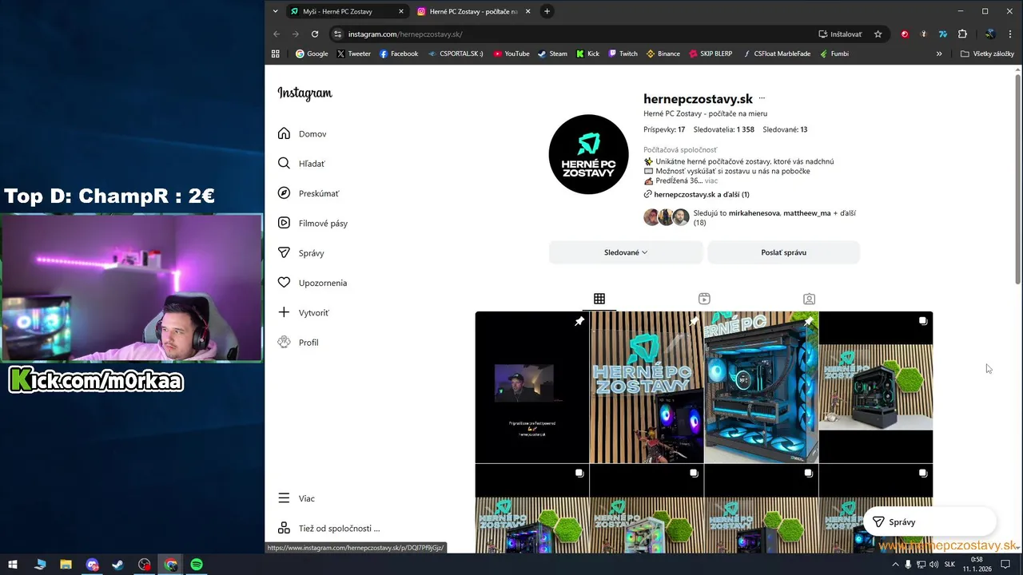Open the Domov home icon in sidebar
1023x575 pixels.
[x=284, y=133]
